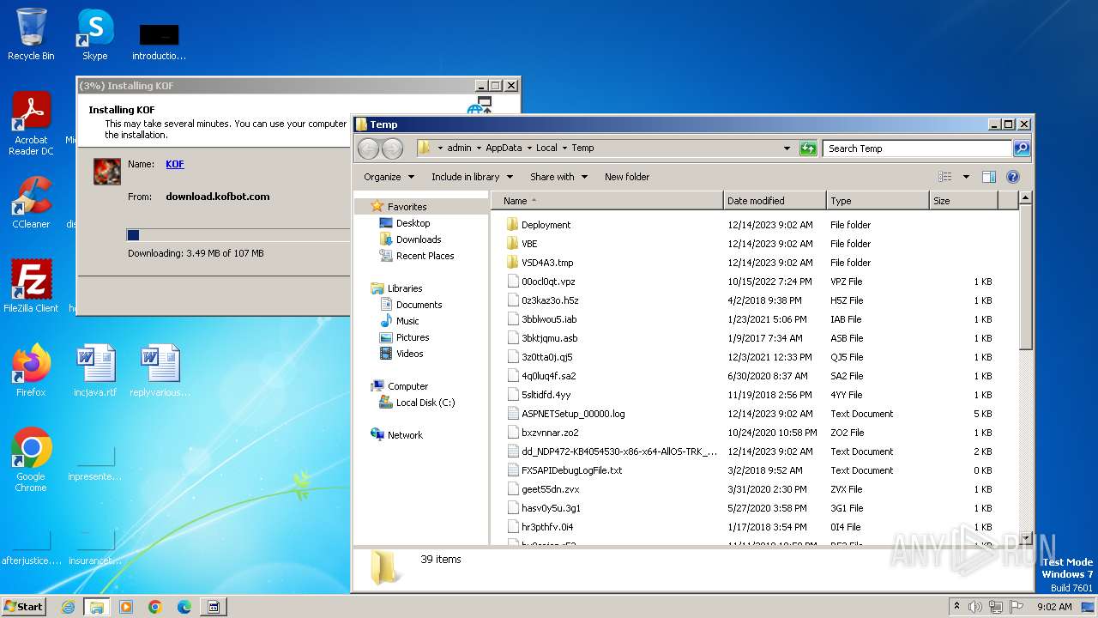
Task: Select Documents library in navigation pane
Action: point(419,305)
